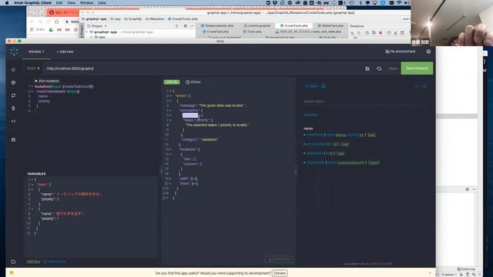Click the Mutation link in docs

(x=310, y=115)
